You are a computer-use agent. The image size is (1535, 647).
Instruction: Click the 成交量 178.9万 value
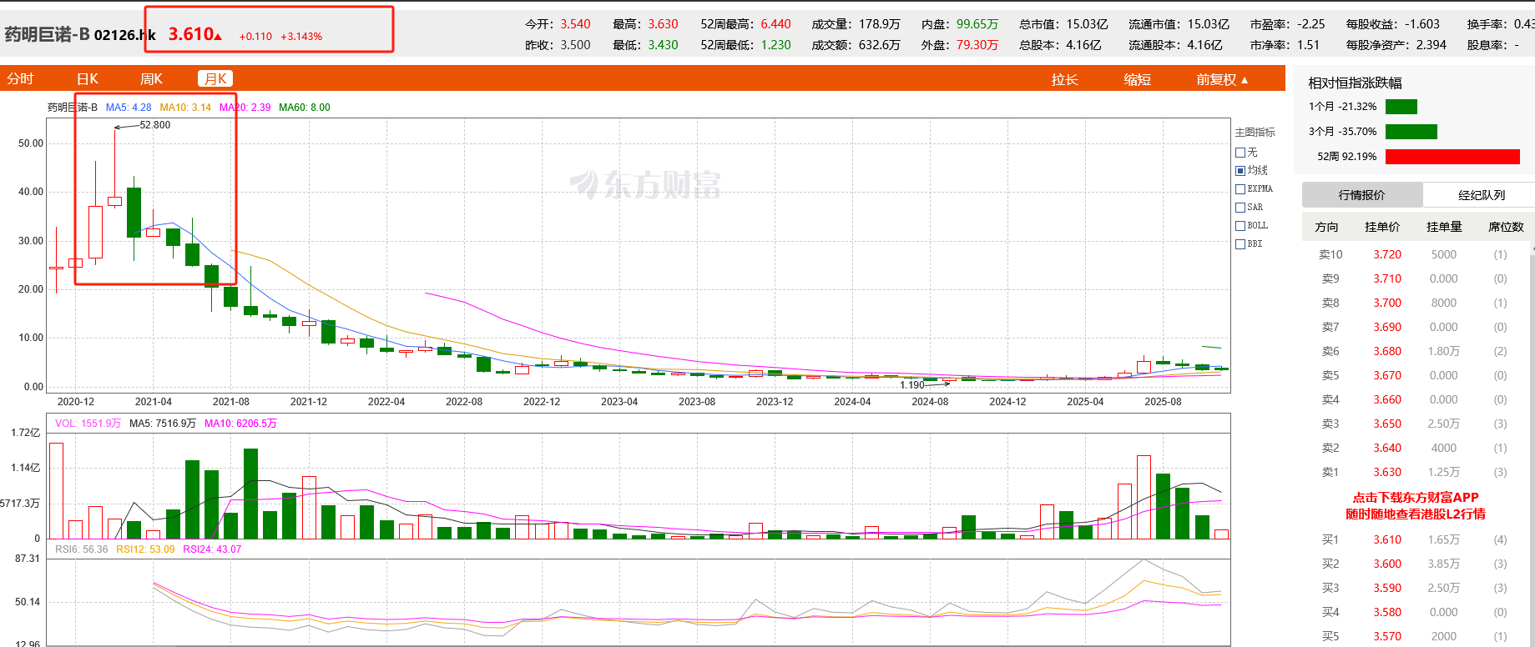(880, 24)
